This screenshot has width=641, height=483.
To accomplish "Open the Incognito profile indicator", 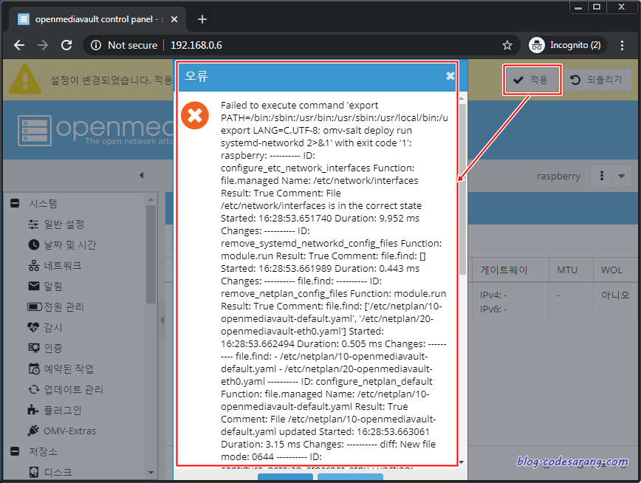I will point(566,45).
